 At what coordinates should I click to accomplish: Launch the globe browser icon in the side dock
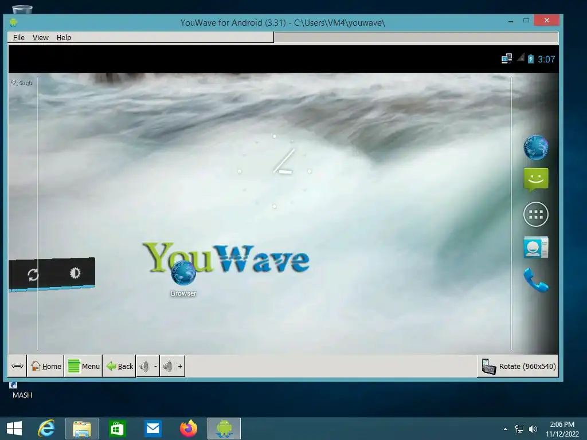pyautogui.click(x=536, y=147)
